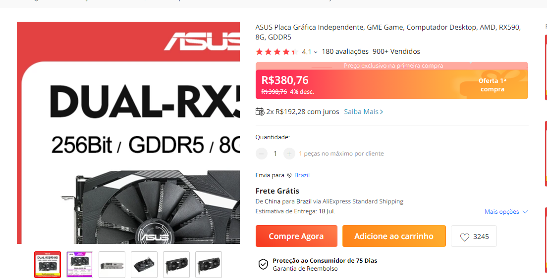Click the star rating icons

pos(277,52)
